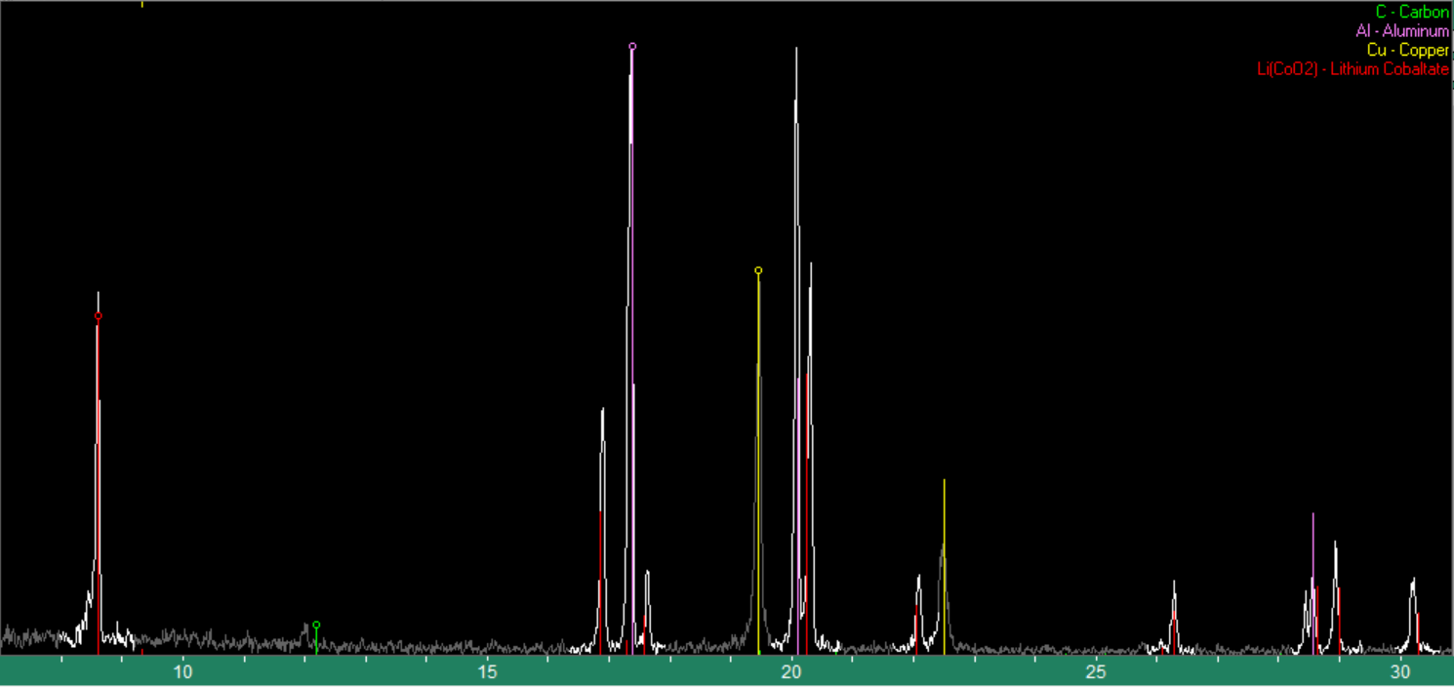This screenshot has width=1454, height=687.
Task: Select the "Li(CoO2) - Lithium Cobaltate" legend entry
Action: [x=1353, y=69]
